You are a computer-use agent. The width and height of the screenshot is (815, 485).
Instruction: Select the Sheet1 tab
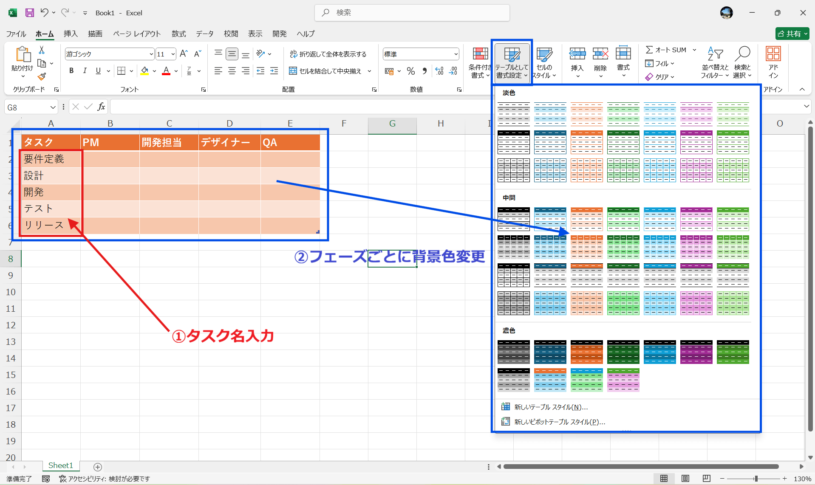coord(60,465)
